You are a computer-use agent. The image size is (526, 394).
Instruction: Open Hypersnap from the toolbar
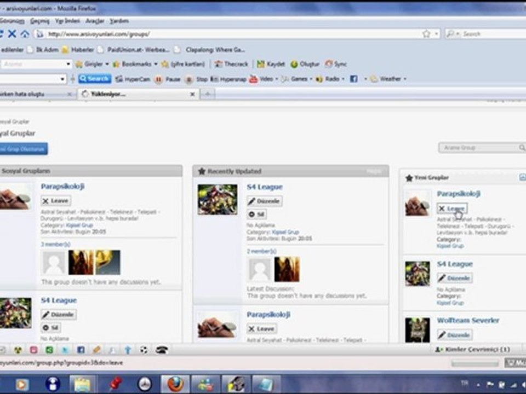(x=229, y=79)
